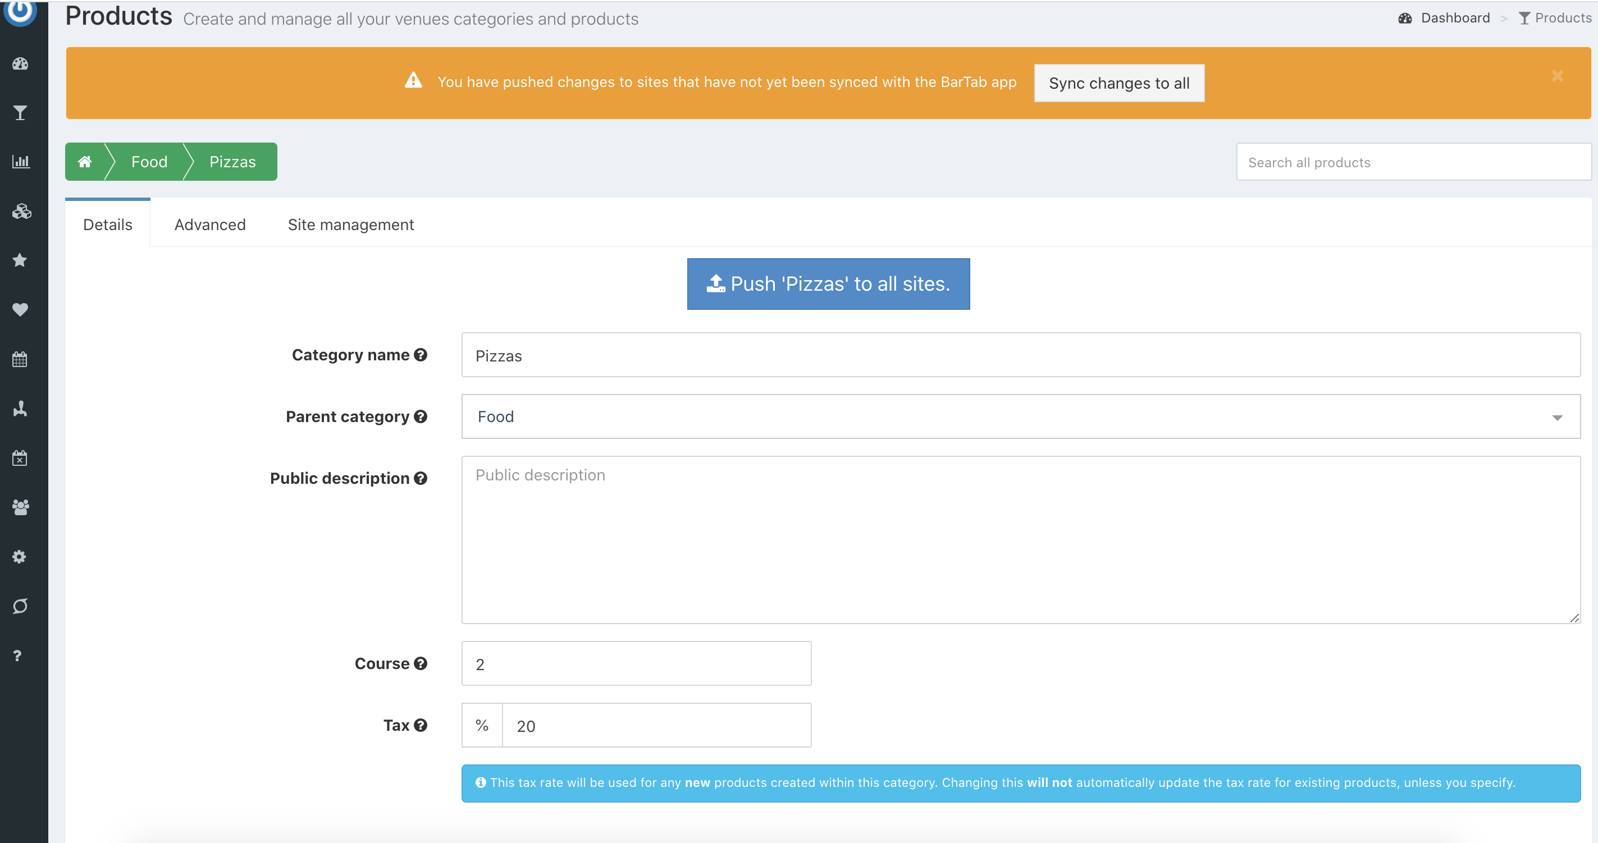Click the Search all products field
Viewport: 1598px width, 843px height.
pos(1413,162)
